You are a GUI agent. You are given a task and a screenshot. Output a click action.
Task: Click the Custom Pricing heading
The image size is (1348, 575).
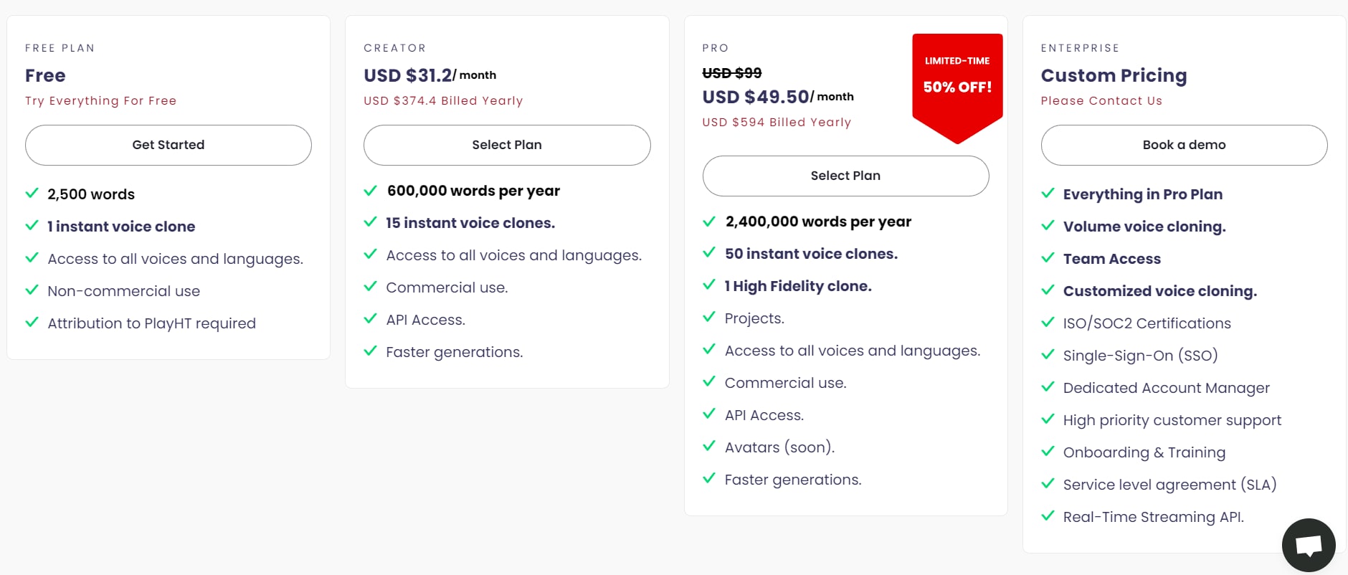point(1114,75)
